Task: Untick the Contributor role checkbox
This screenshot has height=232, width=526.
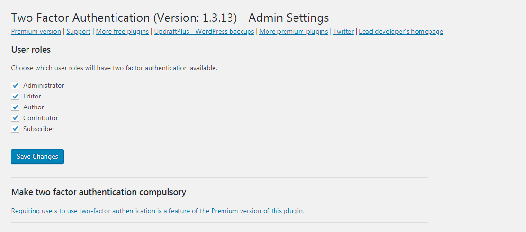Action: coord(15,118)
